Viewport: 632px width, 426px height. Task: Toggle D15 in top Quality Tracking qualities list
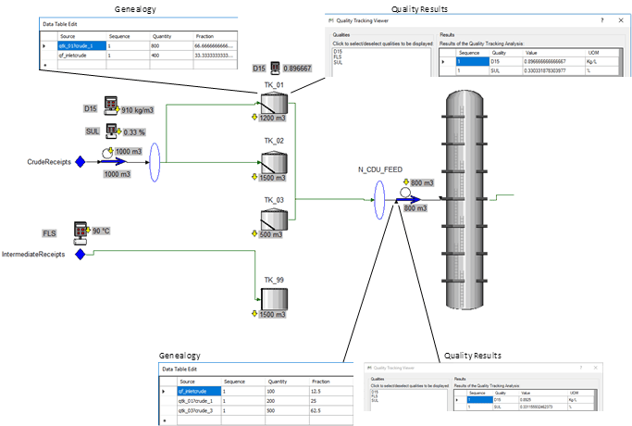[x=336, y=50]
